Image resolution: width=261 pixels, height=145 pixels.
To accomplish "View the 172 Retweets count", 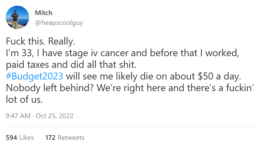I will [x=51, y=137].
